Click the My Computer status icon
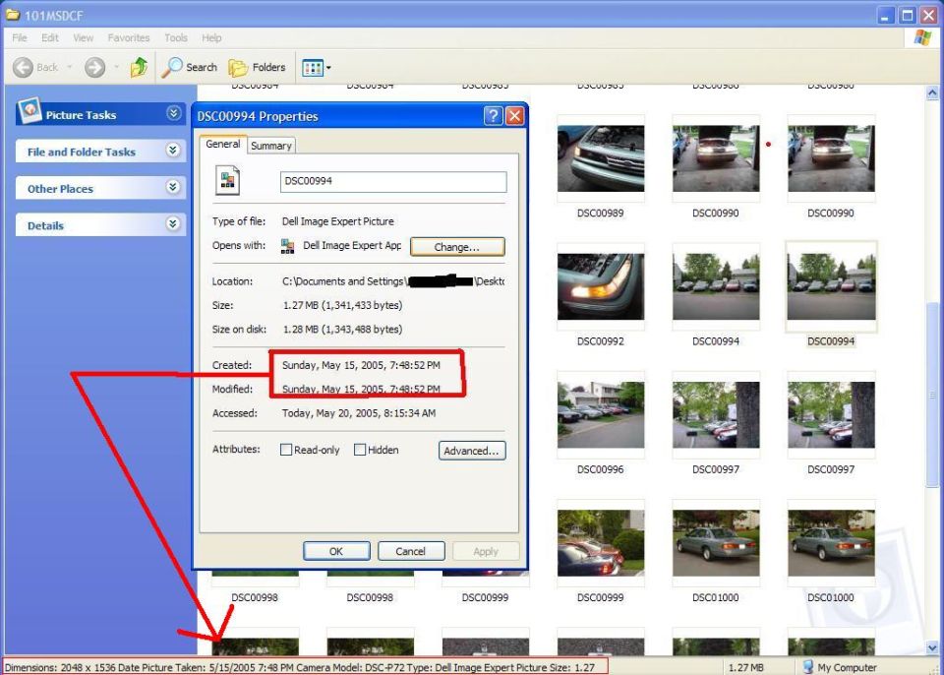The width and height of the screenshot is (944, 675). (808, 667)
